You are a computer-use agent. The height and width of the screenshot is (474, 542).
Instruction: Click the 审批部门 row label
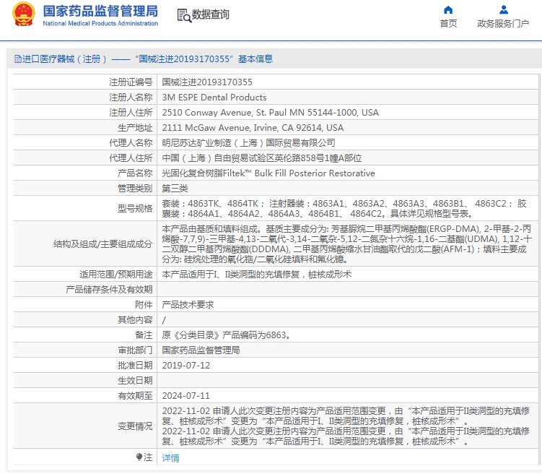(135, 350)
